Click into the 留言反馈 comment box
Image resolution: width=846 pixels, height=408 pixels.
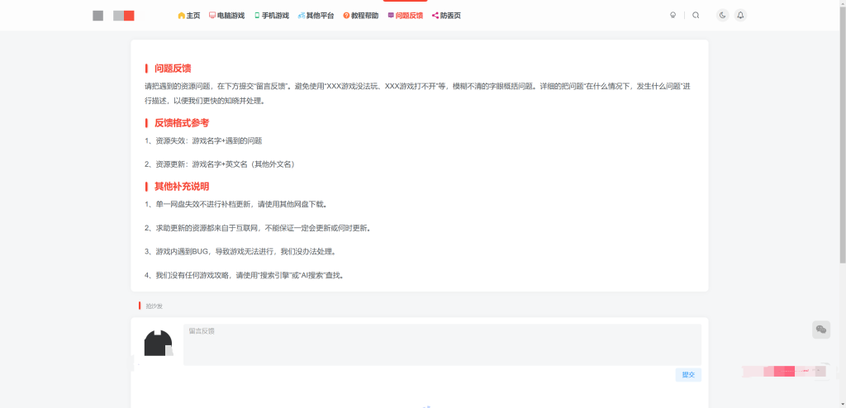[x=443, y=345]
